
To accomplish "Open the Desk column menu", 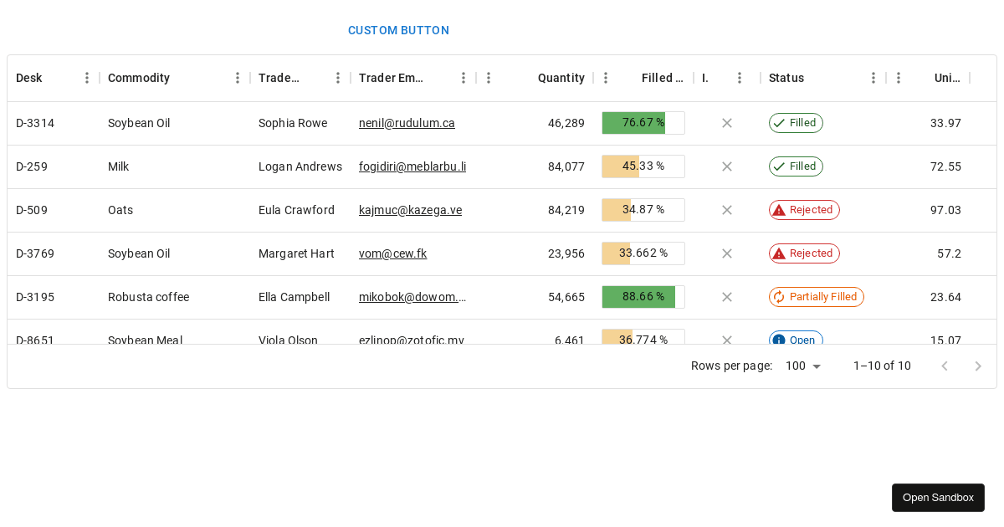I will (87, 78).
